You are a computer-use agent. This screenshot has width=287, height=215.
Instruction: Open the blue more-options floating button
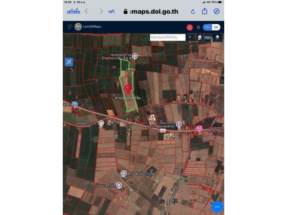217,207
